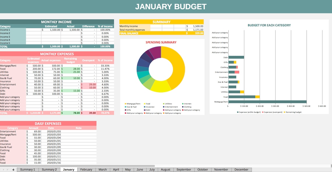The height and width of the screenshot is (172, 332).
Task: Click total estimated expenses 1,210.00 cell
Action: click(33, 113)
